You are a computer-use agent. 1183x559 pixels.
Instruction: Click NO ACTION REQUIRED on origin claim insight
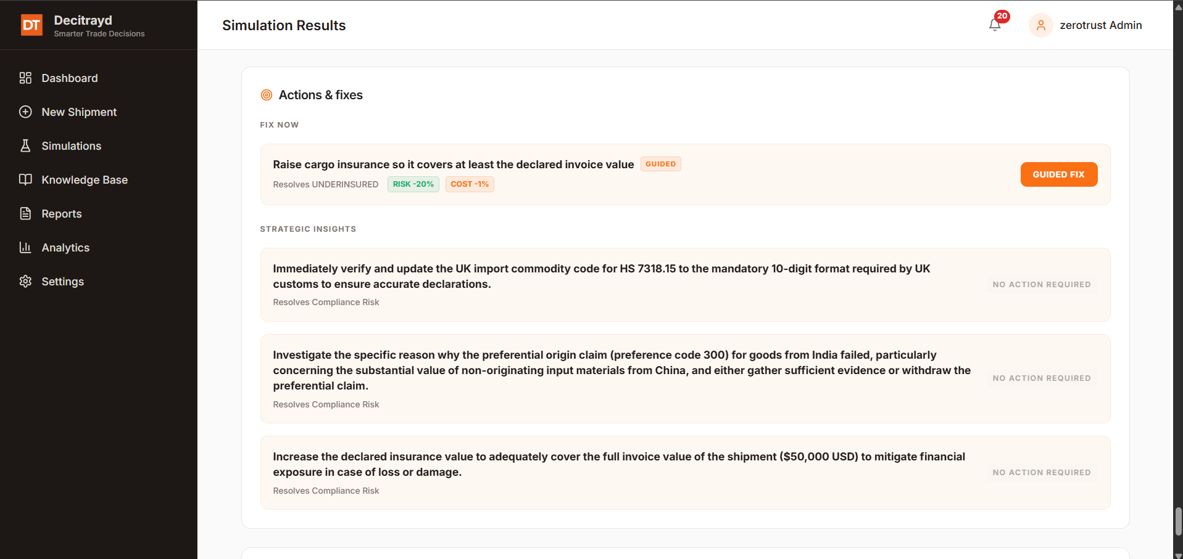click(x=1041, y=378)
